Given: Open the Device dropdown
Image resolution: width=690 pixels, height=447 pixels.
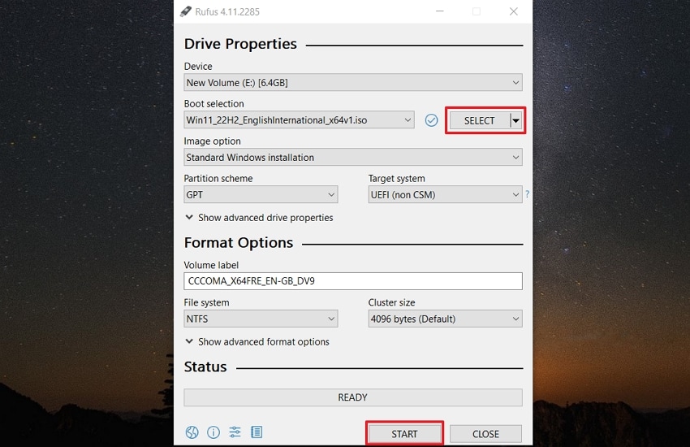Looking at the screenshot, I should (353, 83).
